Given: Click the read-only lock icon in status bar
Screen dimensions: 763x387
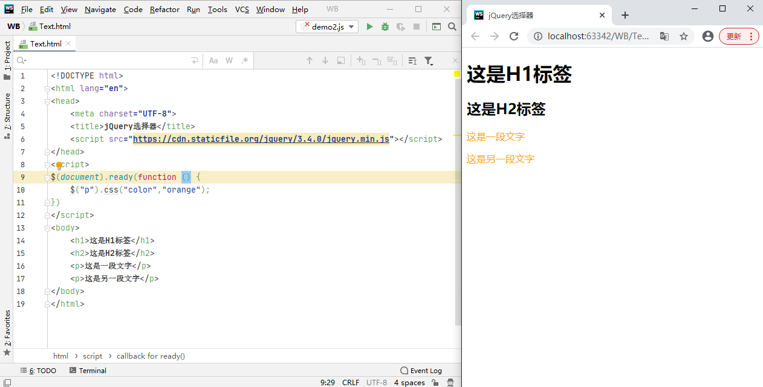Looking at the screenshot, I should point(435,382).
